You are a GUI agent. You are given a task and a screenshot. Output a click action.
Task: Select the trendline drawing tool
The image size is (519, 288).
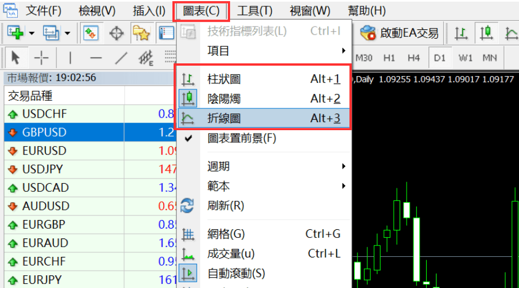tap(121, 58)
